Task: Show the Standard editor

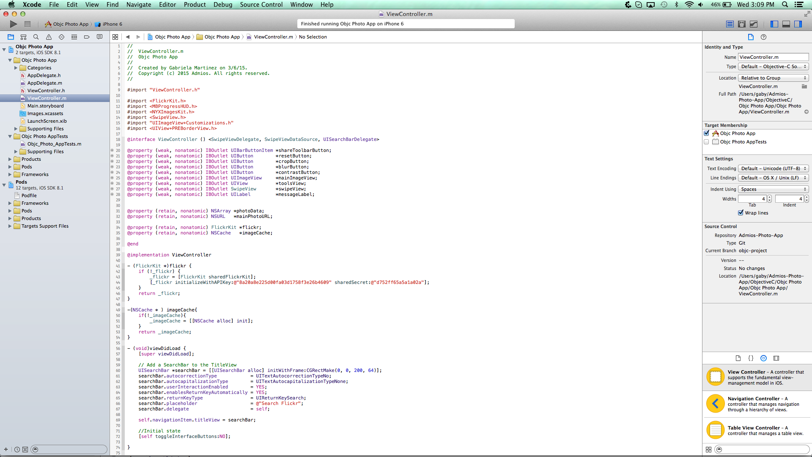Action: tap(730, 24)
